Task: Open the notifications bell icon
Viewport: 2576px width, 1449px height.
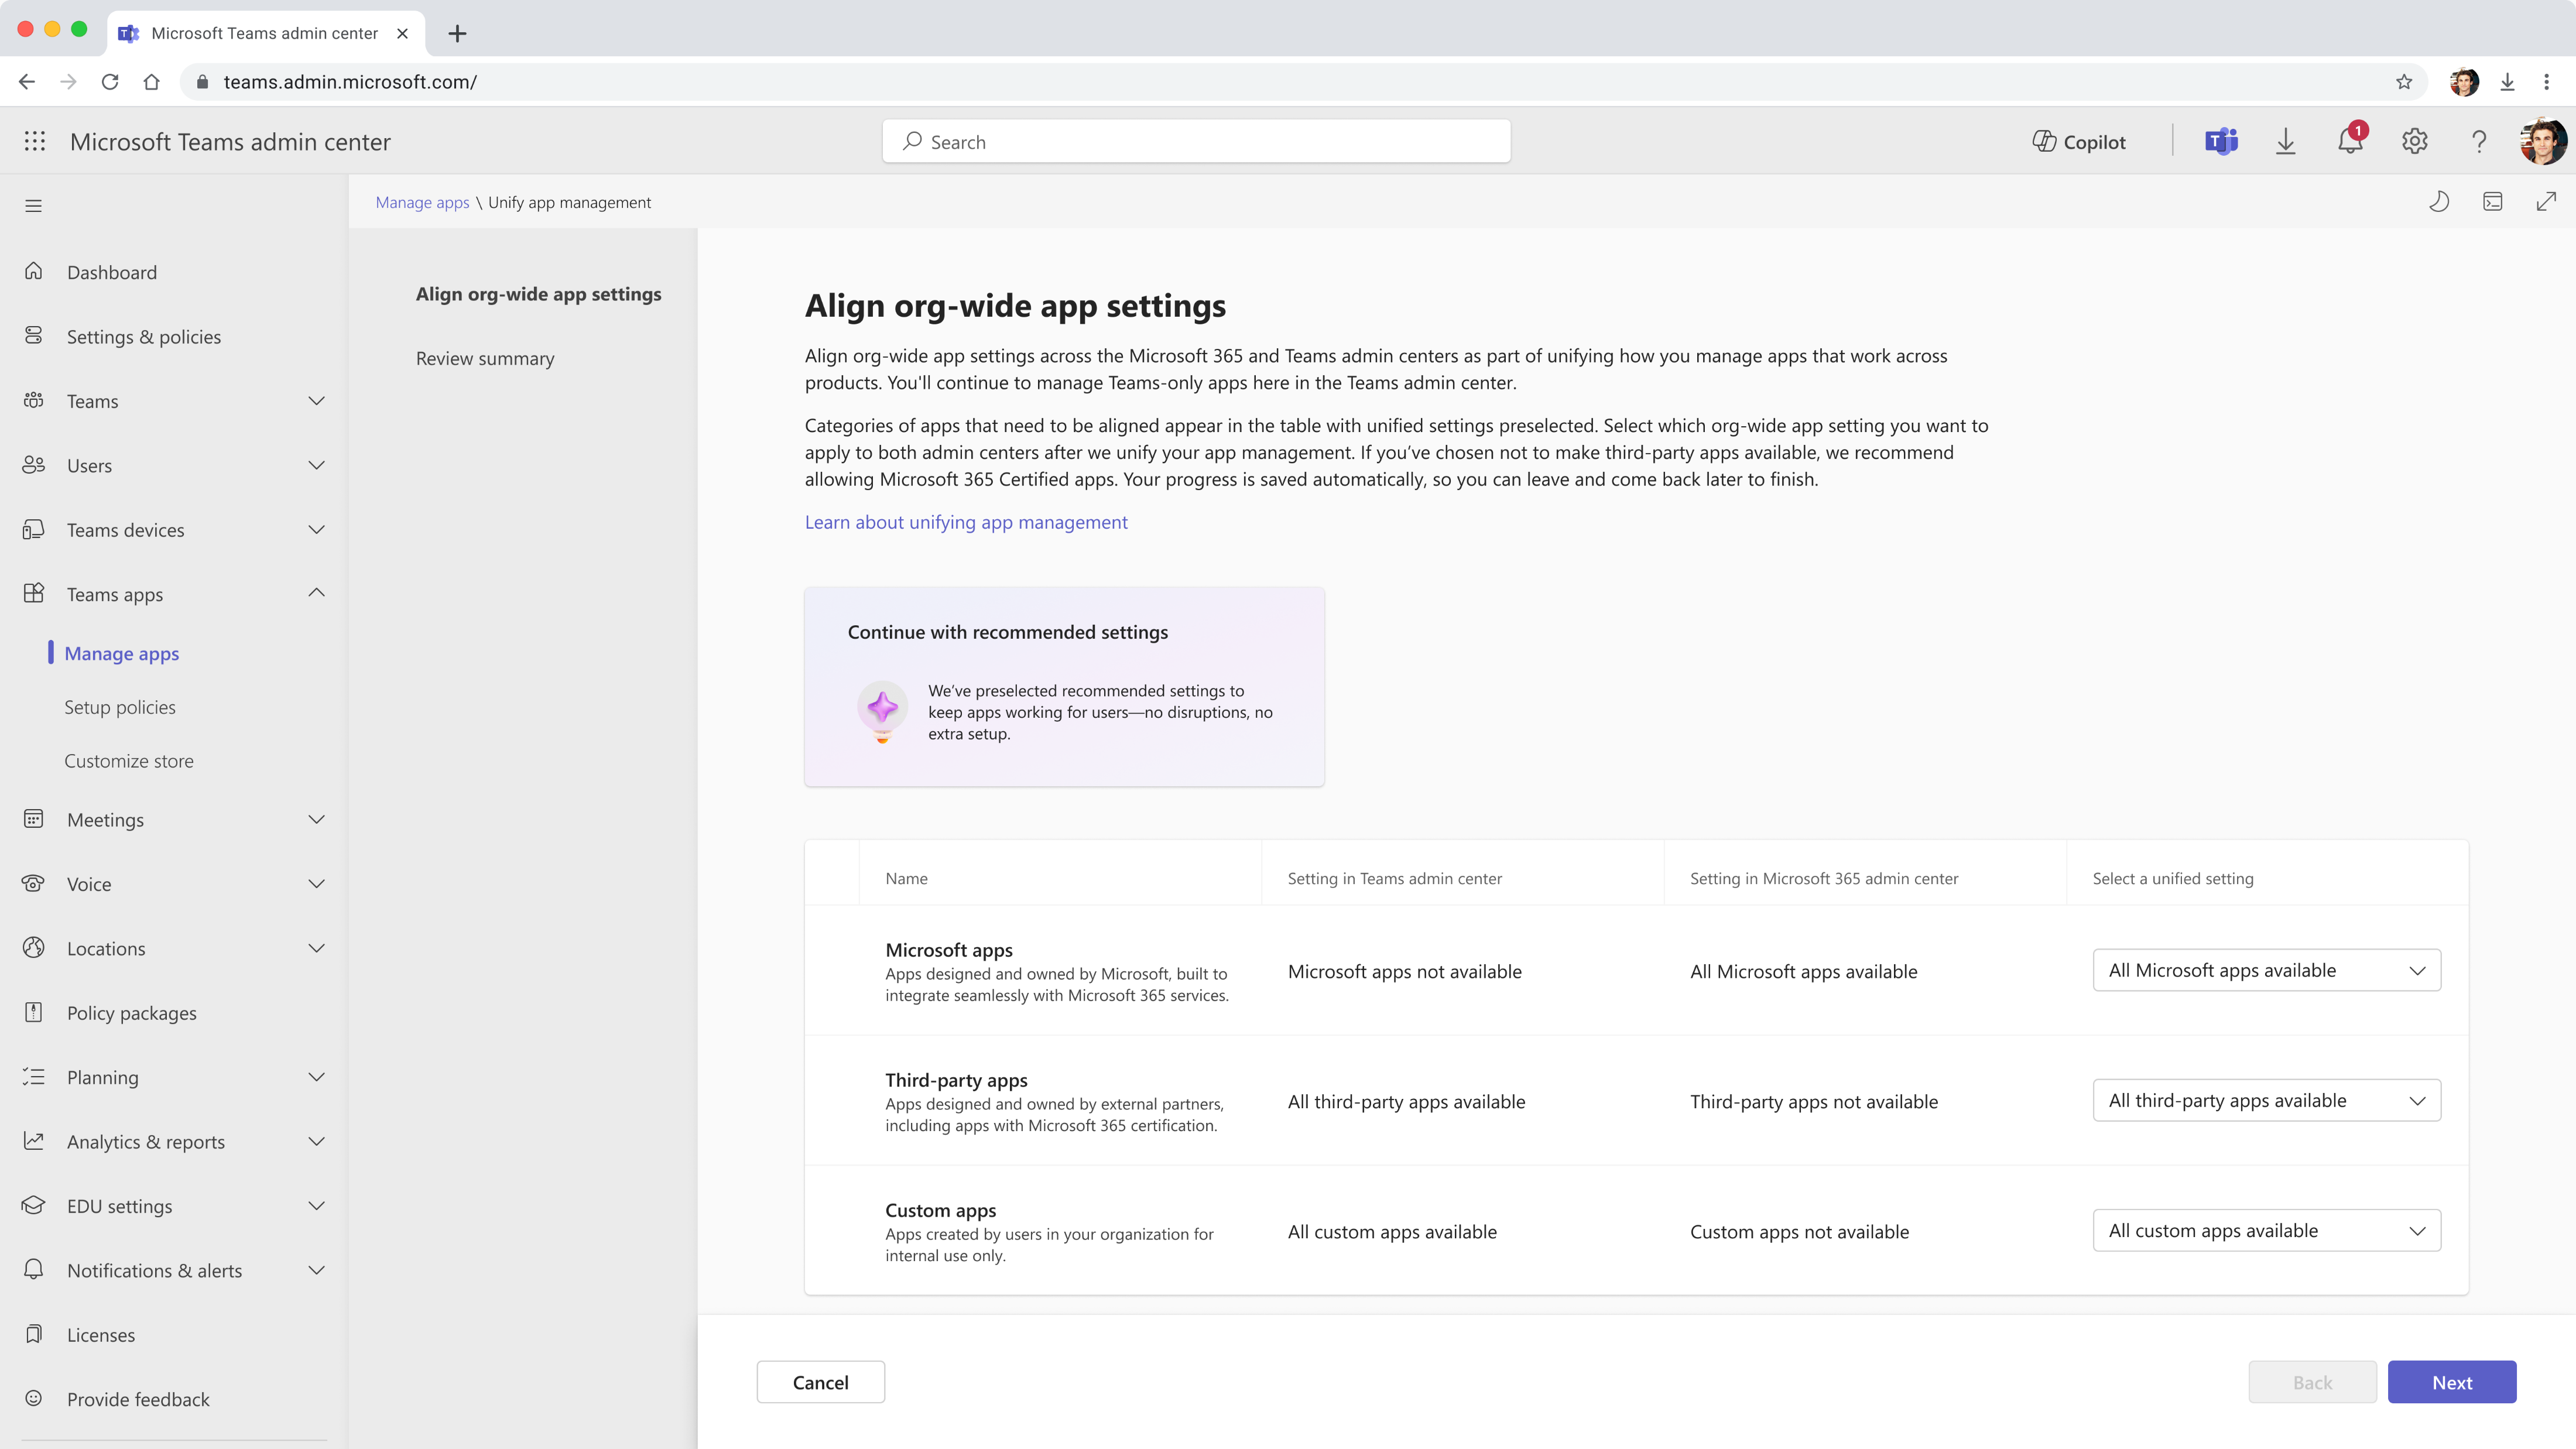Action: [x=2349, y=142]
